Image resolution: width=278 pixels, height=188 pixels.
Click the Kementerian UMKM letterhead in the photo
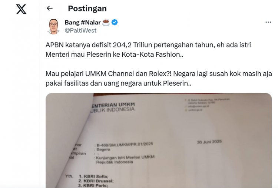tap(113, 107)
